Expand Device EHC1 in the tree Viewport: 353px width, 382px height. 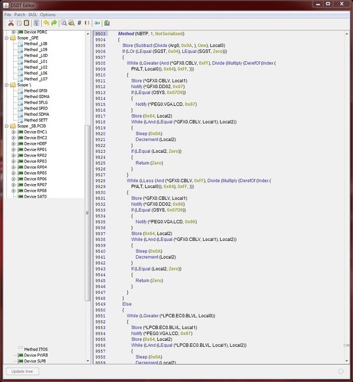pyautogui.click(x=14, y=132)
